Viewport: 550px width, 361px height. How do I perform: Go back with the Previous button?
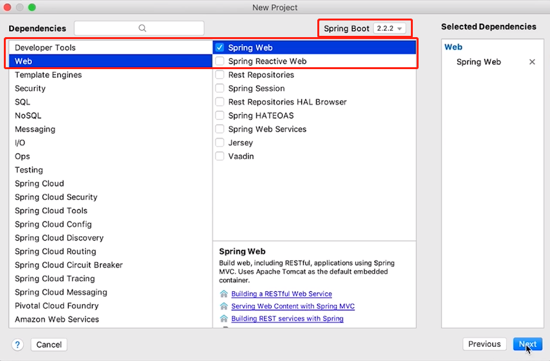click(x=484, y=344)
